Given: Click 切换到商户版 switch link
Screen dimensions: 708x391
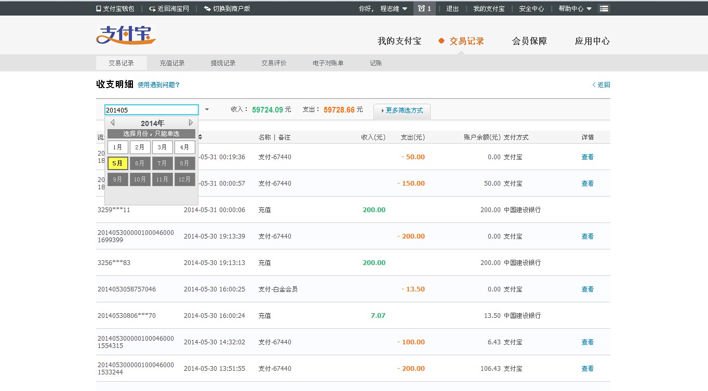Looking at the screenshot, I should [x=227, y=9].
